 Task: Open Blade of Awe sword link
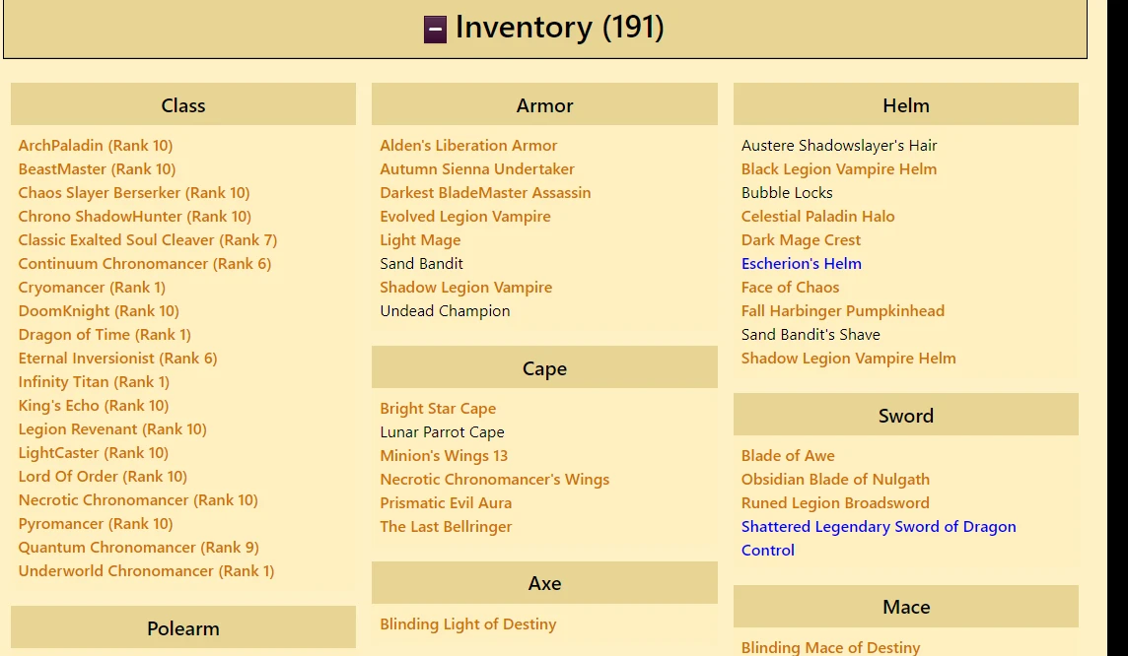tap(788, 455)
